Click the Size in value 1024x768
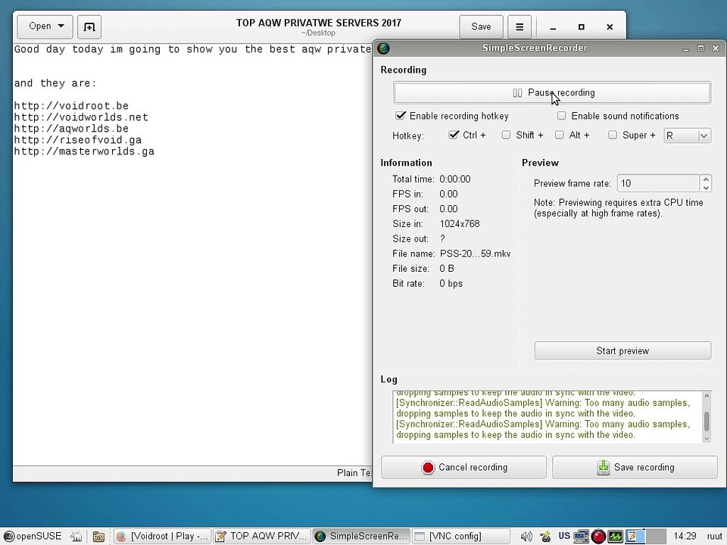Image resolution: width=727 pixels, height=545 pixels. (460, 224)
